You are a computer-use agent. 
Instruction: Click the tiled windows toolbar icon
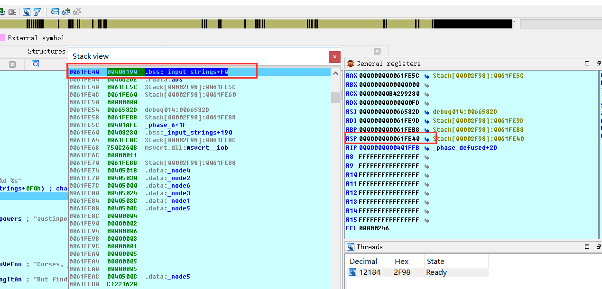pyautogui.click(x=37, y=11)
